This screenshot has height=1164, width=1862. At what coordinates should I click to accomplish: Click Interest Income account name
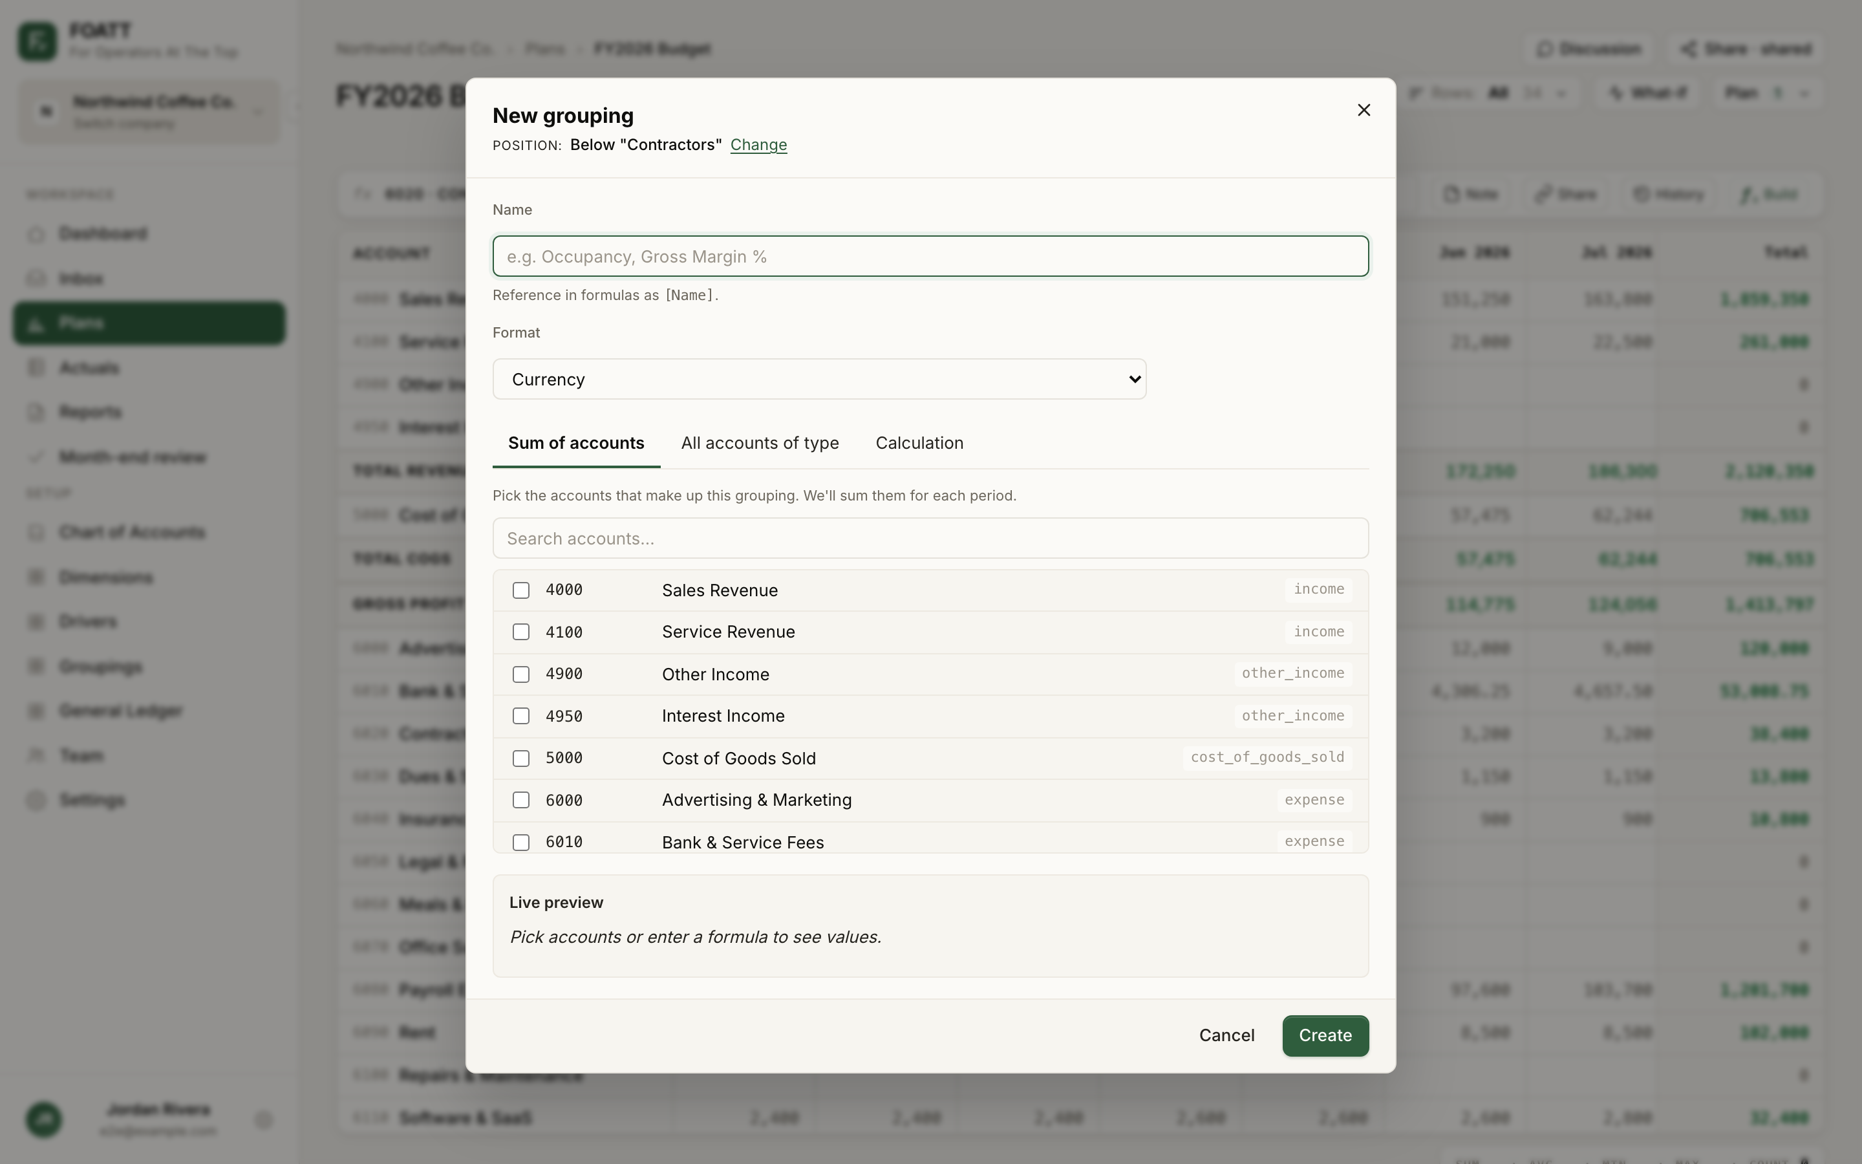(x=723, y=716)
